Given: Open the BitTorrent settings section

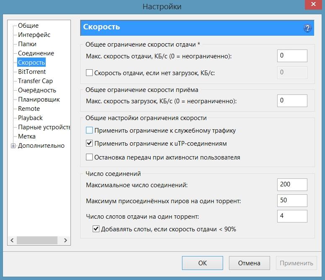Looking at the screenshot, I should 32,72.
